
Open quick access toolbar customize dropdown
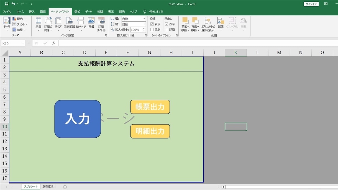point(31,4)
